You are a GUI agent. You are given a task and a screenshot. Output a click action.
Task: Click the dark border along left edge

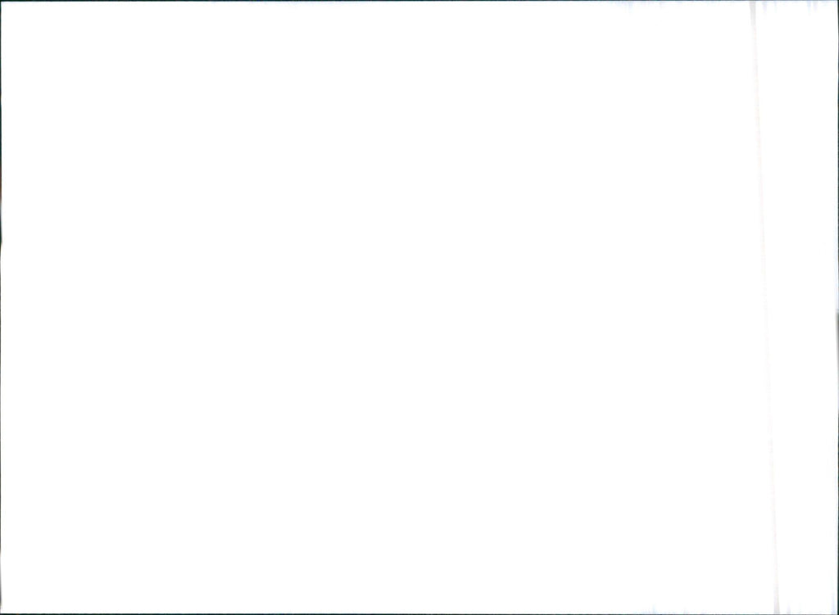(1, 308)
